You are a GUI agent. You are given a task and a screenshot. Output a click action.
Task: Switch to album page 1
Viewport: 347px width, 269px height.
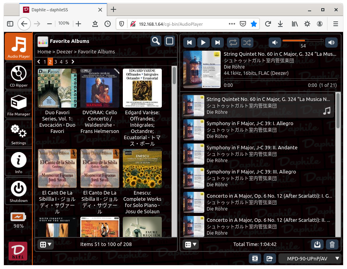pos(45,62)
